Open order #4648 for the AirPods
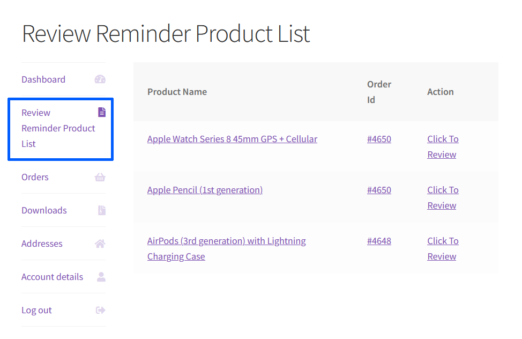This screenshot has width=522, height=339. (379, 240)
